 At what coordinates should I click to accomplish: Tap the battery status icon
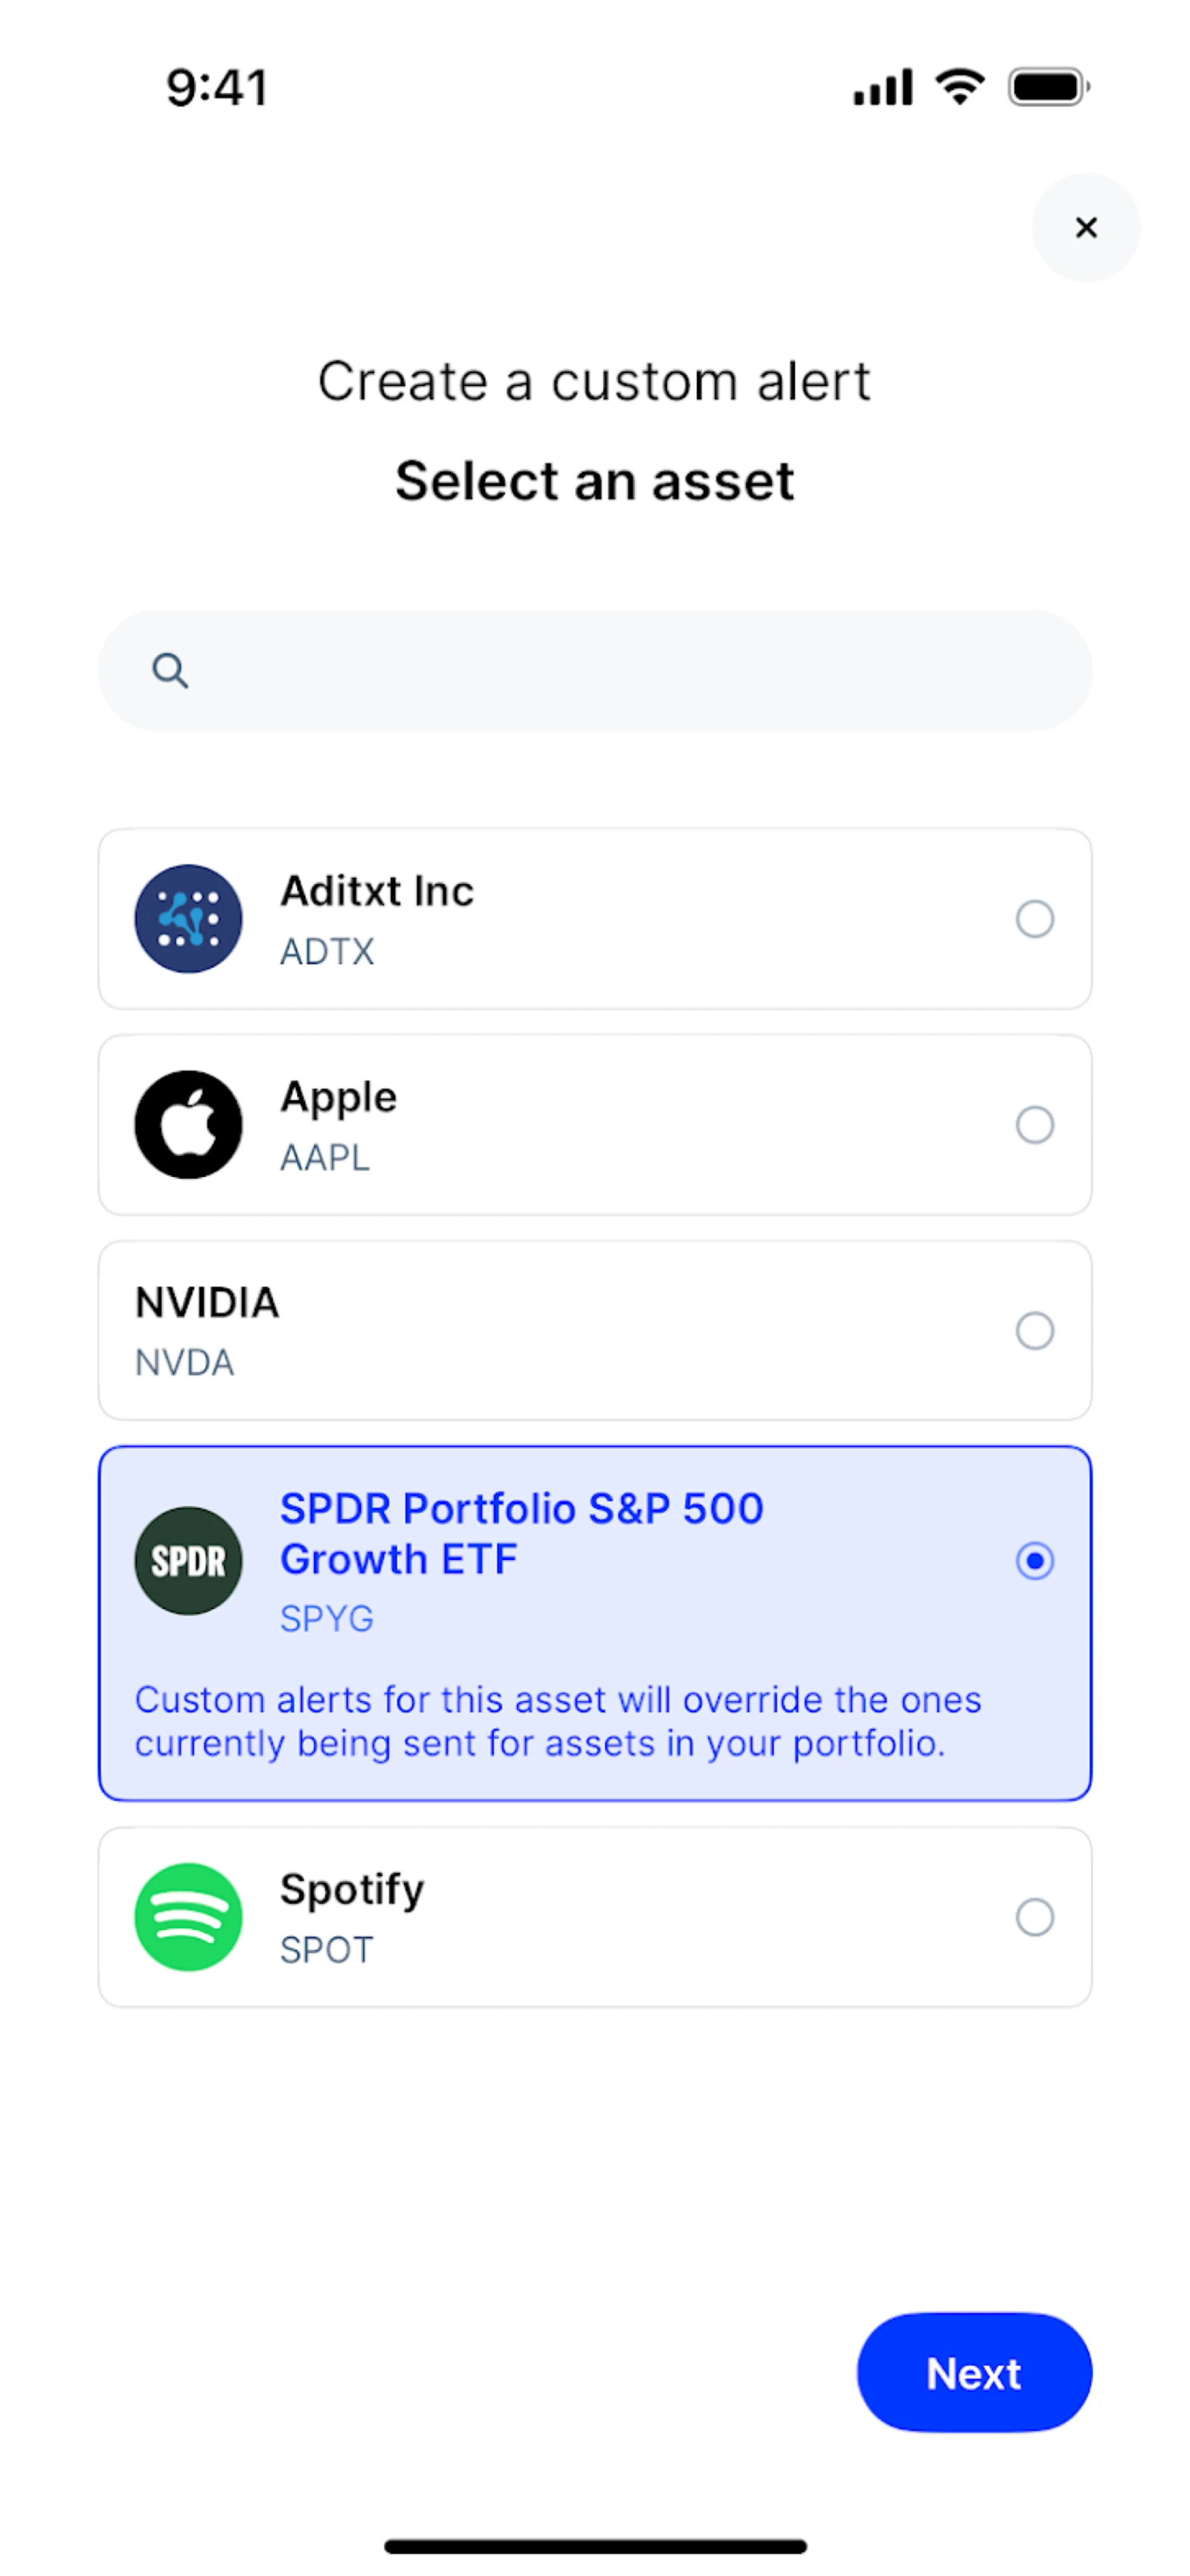[x=1048, y=88]
